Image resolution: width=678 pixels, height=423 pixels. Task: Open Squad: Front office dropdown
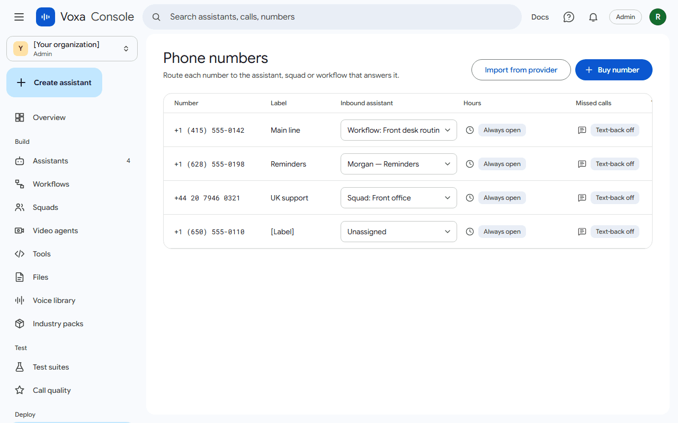(x=399, y=198)
